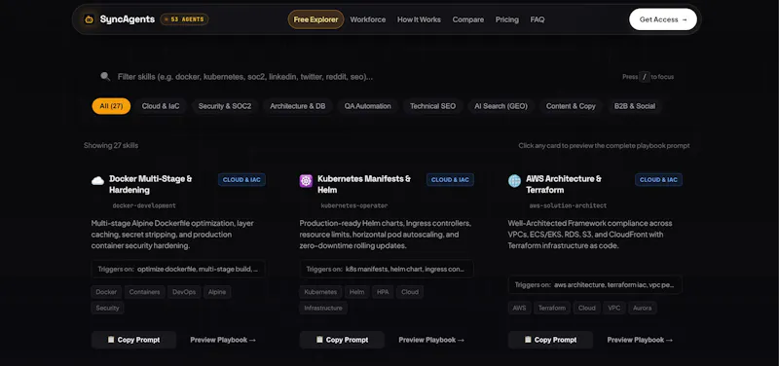Image resolution: width=779 pixels, height=366 pixels.
Task: Click the Alpine tag chip
Action: 217,292
